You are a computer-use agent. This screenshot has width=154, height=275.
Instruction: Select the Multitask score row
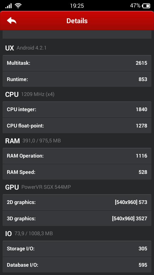(x=77, y=63)
